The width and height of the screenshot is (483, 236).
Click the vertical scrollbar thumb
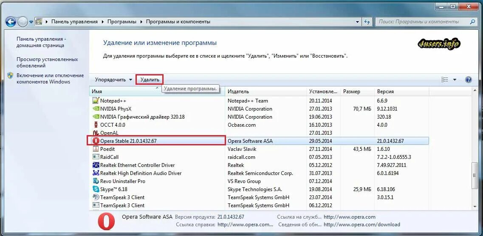[x=475, y=175]
